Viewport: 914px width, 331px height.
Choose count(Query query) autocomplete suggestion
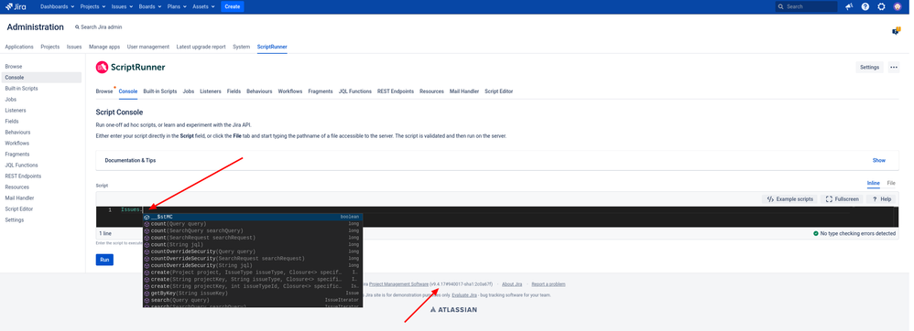point(253,223)
